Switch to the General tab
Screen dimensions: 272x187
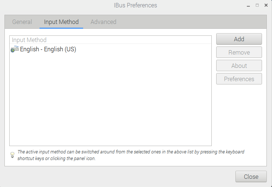coord(22,22)
